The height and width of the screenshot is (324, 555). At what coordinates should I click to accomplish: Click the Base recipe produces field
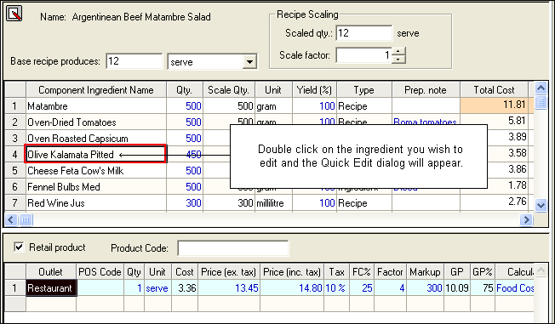[x=134, y=61]
